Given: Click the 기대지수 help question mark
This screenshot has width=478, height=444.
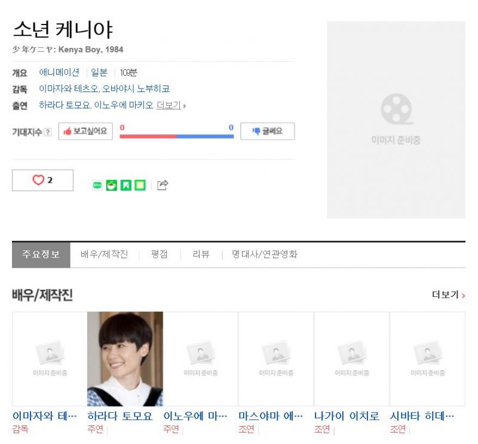Looking at the screenshot, I should 48,132.
